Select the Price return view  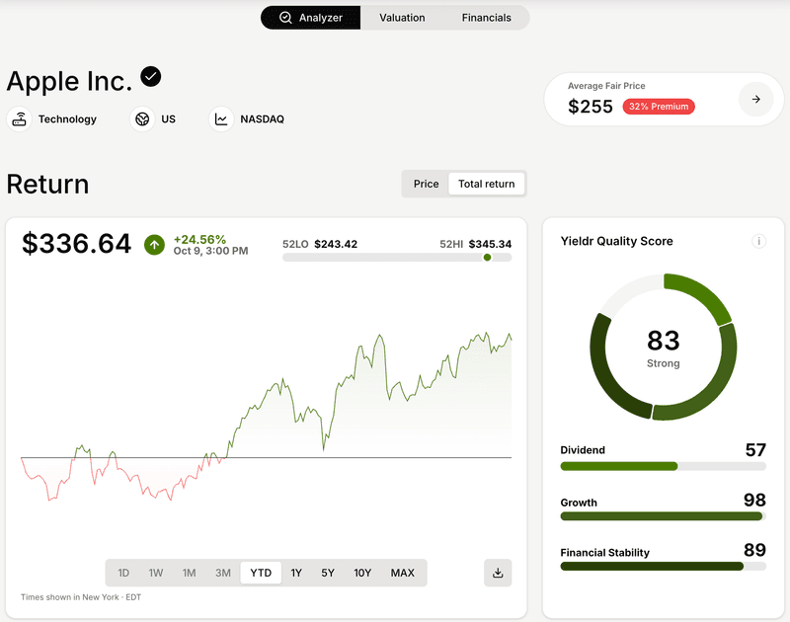(x=426, y=184)
